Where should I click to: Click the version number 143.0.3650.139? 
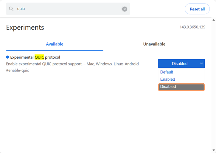pyautogui.click(x=192, y=27)
